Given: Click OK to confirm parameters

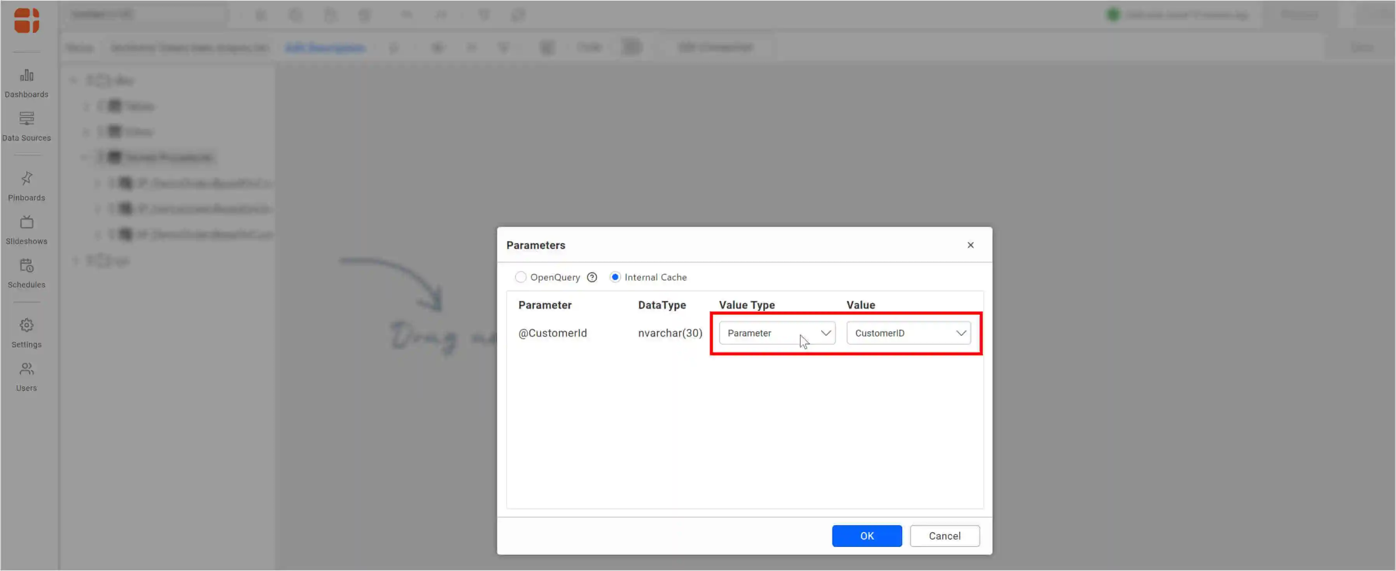Looking at the screenshot, I should (x=866, y=536).
